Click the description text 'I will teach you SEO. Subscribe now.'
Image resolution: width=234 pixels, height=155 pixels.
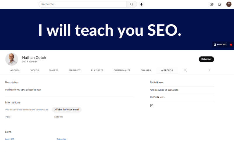[23, 90]
